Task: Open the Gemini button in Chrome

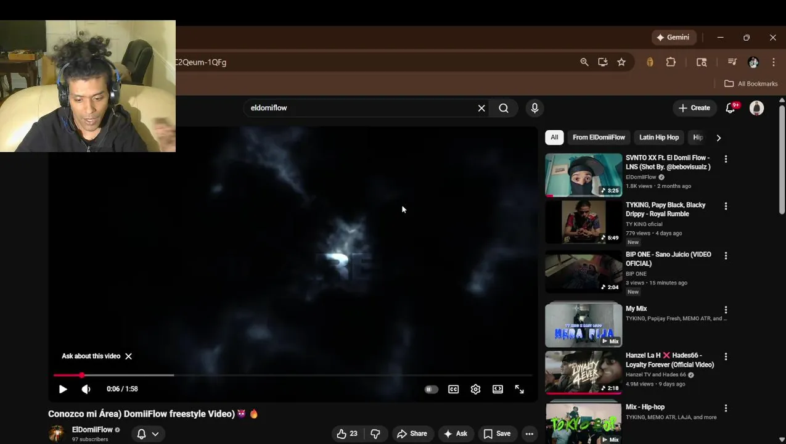Action: pos(673,38)
